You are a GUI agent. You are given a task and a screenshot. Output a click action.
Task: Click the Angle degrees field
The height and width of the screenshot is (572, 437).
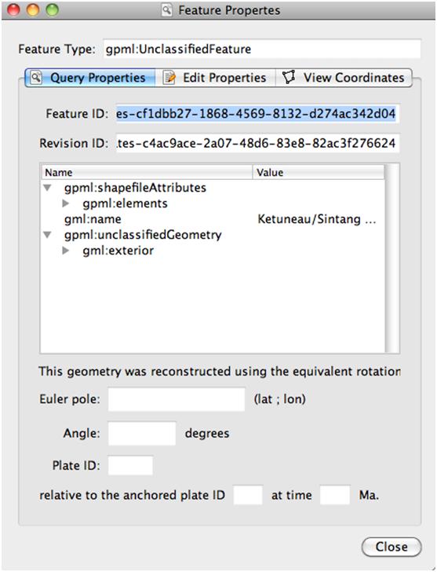click(x=142, y=434)
